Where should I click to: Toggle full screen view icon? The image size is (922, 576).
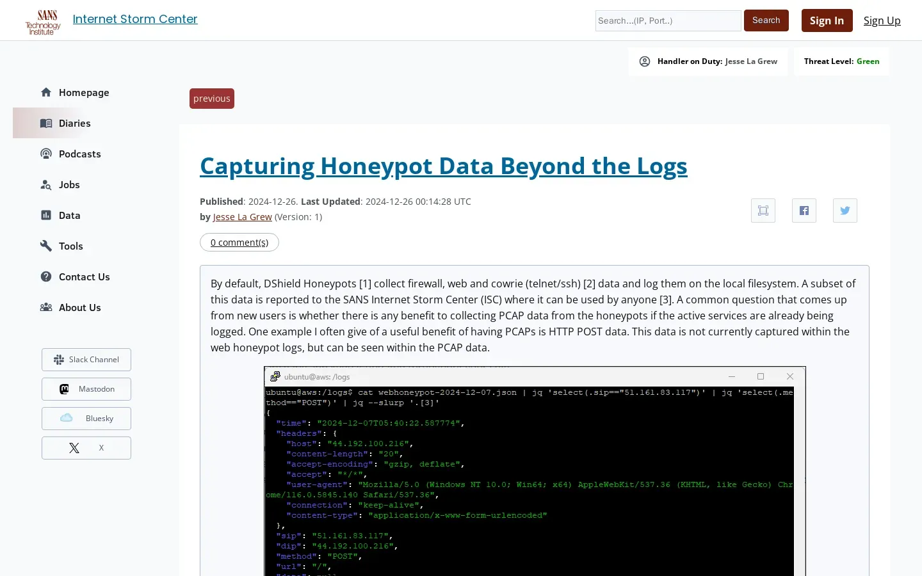click(x=763, y=211)
